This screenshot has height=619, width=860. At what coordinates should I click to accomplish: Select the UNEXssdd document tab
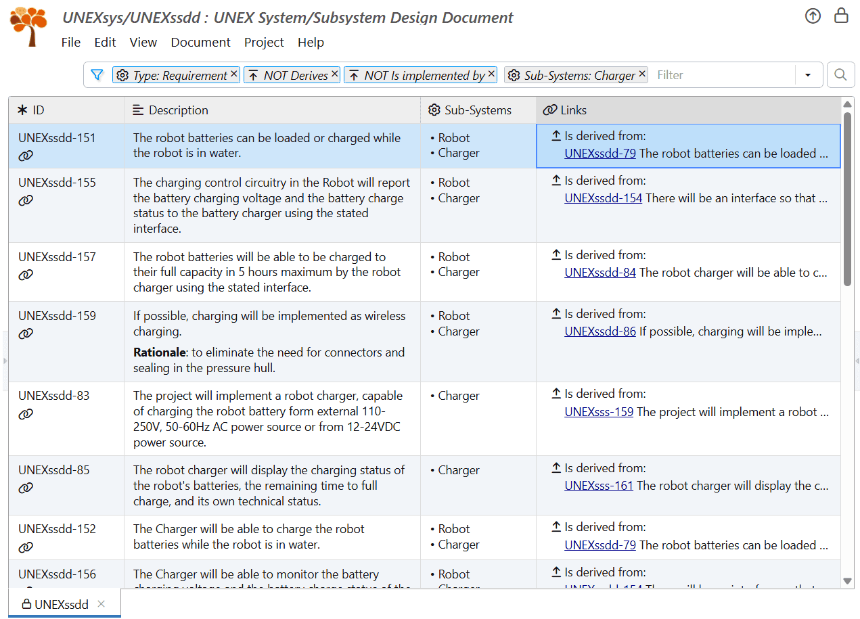[x=61, y=604]
